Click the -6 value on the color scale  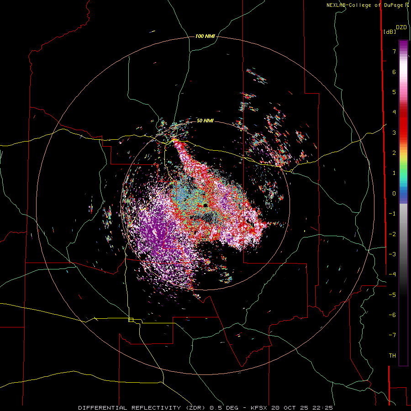pyautogui.click(x=392, y=315)
